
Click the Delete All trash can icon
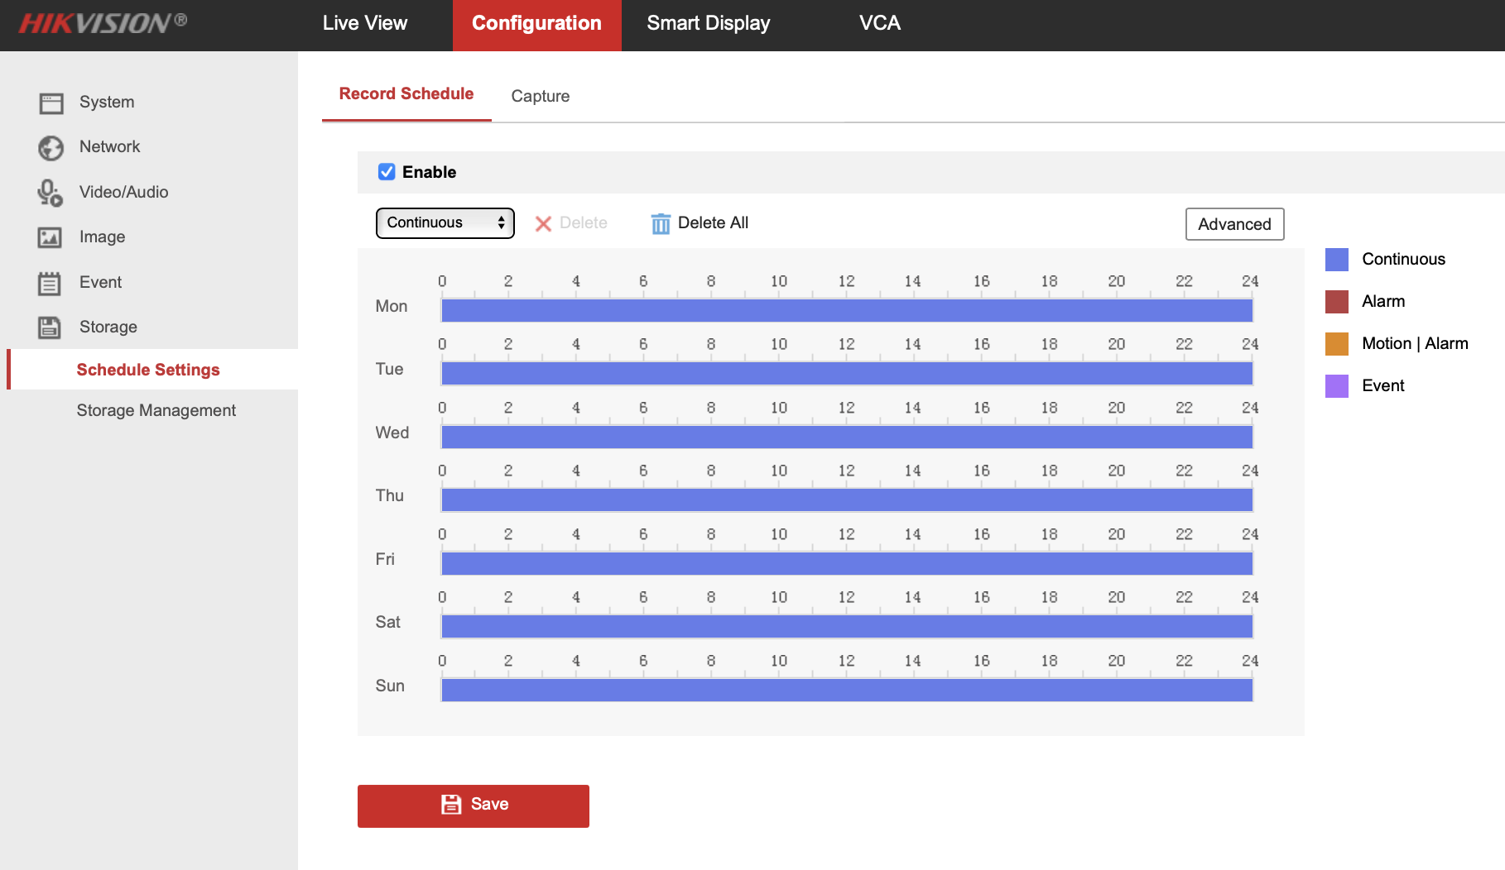pyautogui.click(x=660, y=223)
